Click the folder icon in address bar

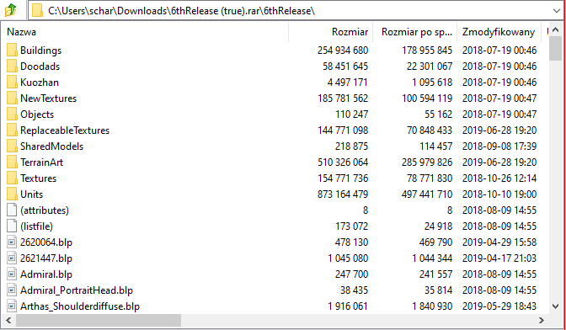pyautogui.click(x=37, y=10)
